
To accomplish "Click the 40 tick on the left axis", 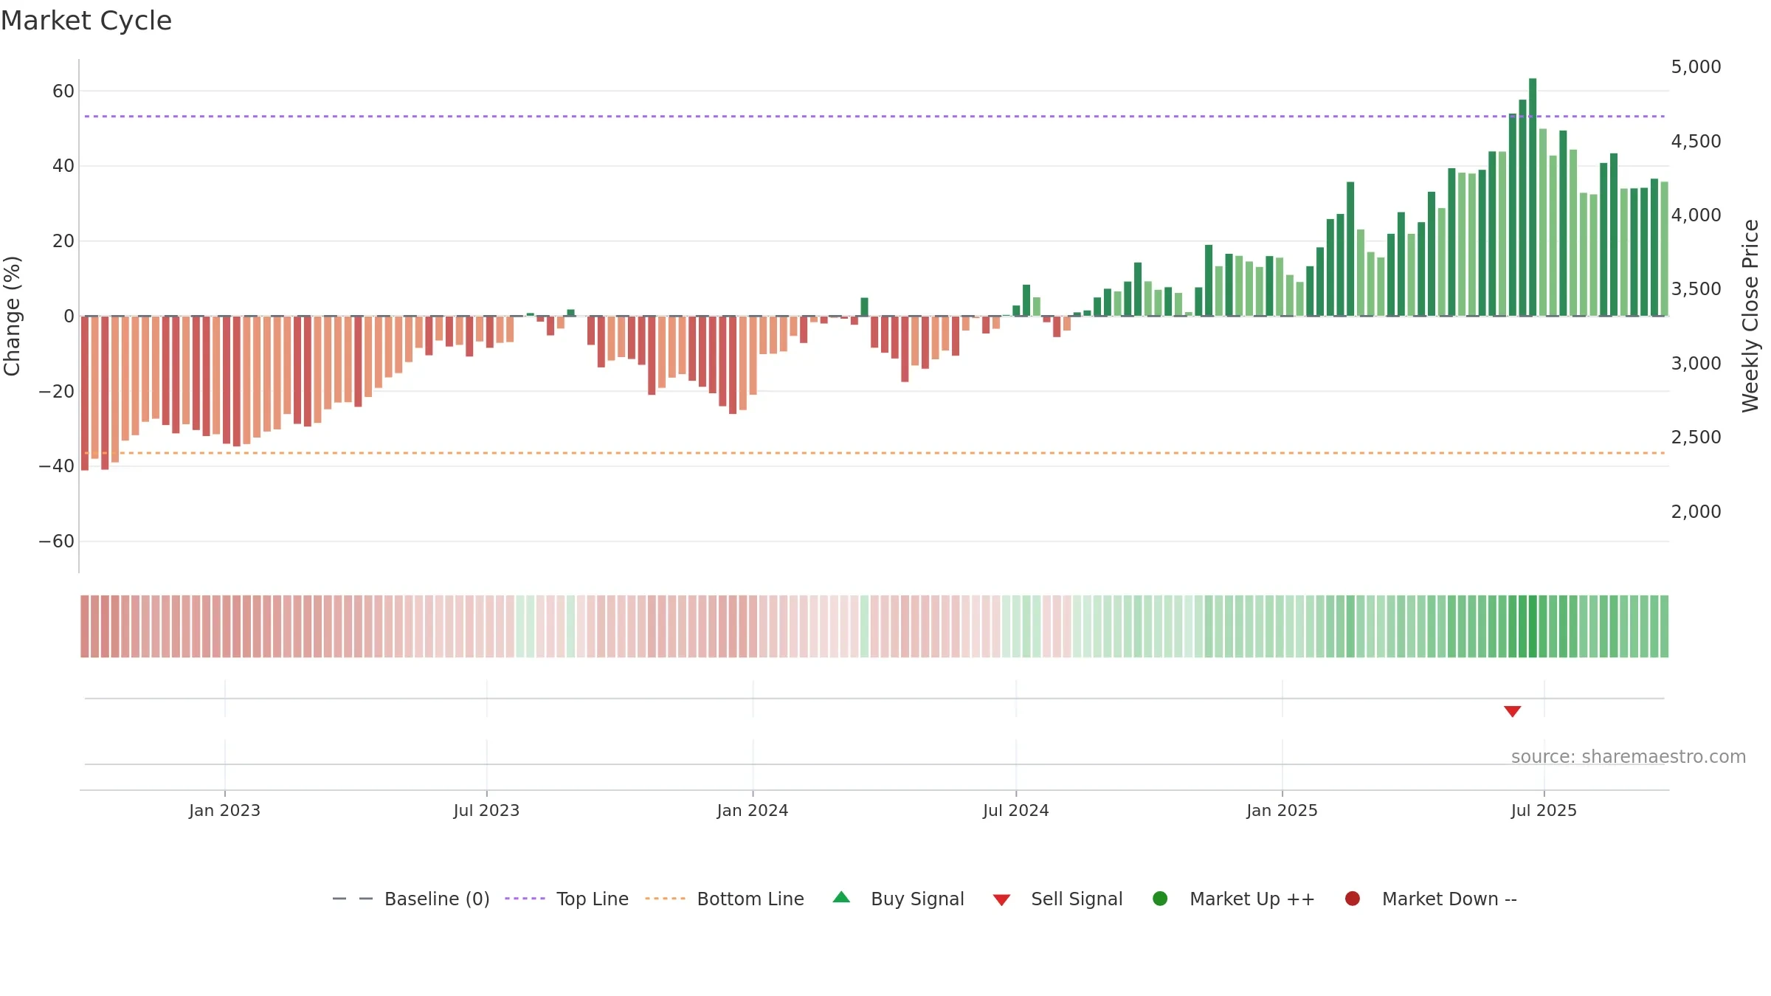I will [x=63, y=166].
